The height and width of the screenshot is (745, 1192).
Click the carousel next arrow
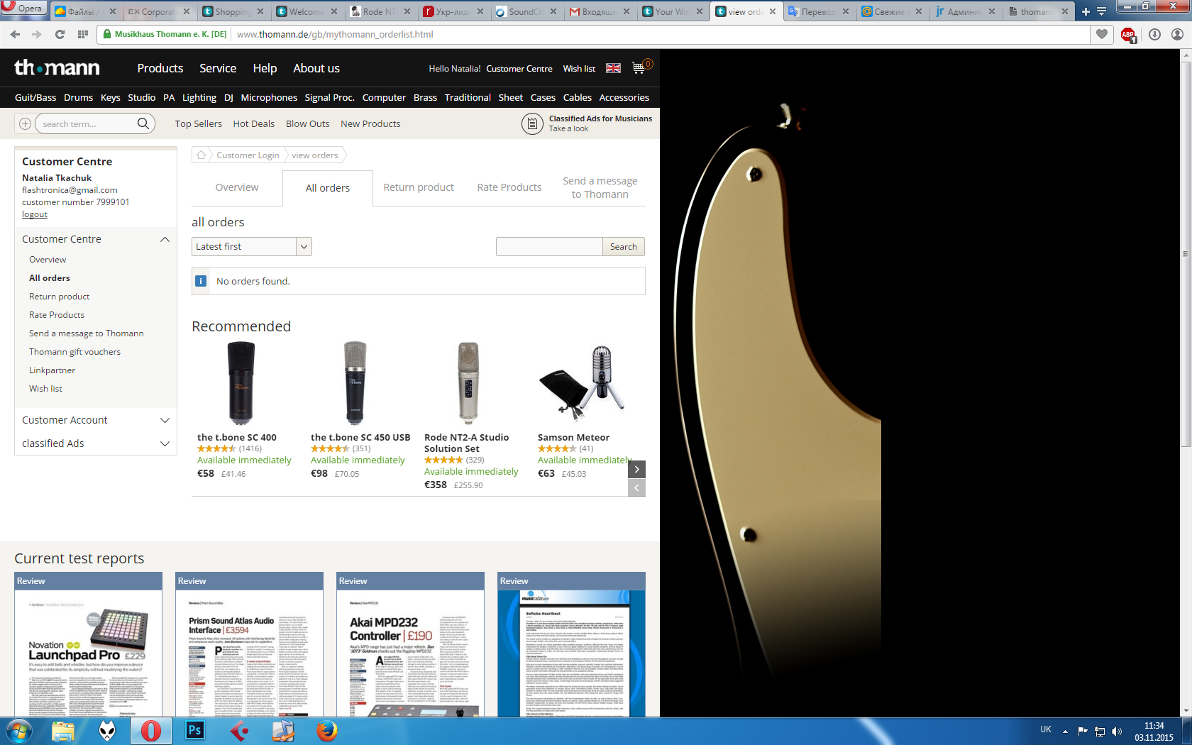pyautogui.click(x=637, y=469)
